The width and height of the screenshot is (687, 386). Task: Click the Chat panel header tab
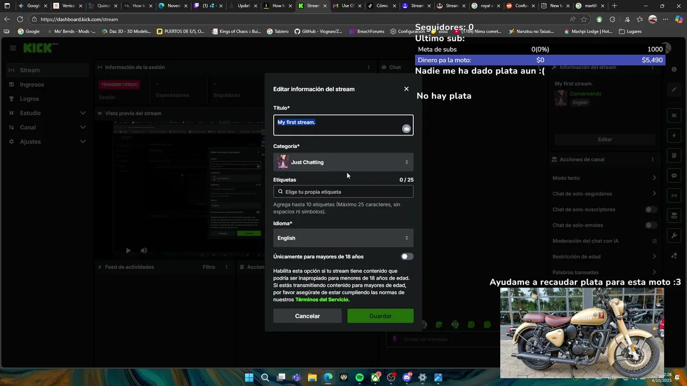click(391, 68)
